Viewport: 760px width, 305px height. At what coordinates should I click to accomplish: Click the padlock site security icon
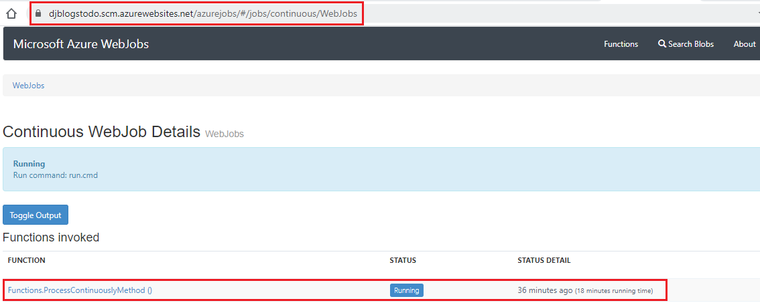point(40,14)
